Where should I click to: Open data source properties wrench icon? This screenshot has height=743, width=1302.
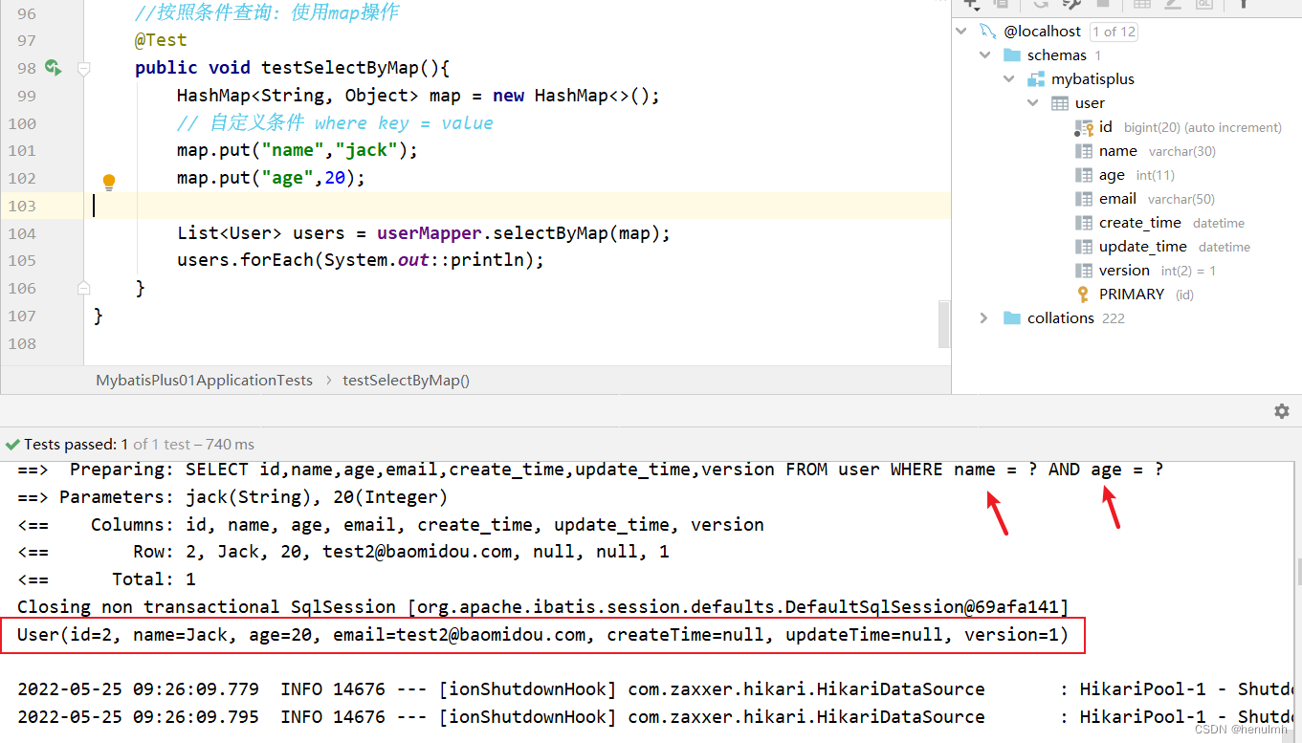coord(1071,4)
